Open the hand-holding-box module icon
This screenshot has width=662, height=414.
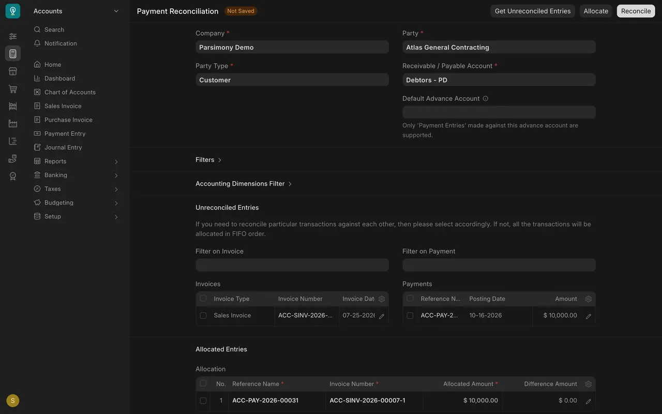click(x=13, y=159)
